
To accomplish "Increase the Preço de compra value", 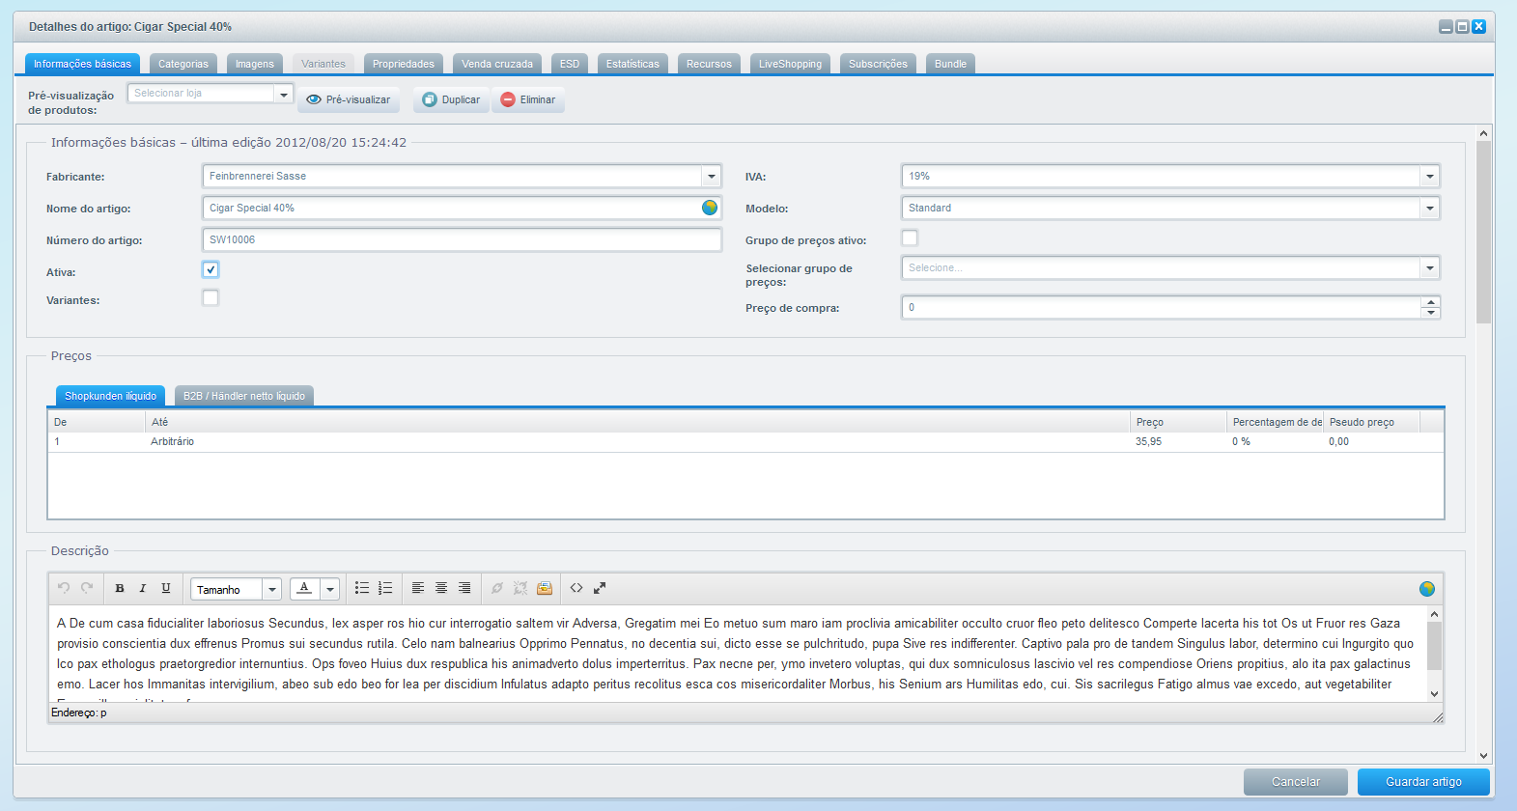I will [x=1430, y=302].
